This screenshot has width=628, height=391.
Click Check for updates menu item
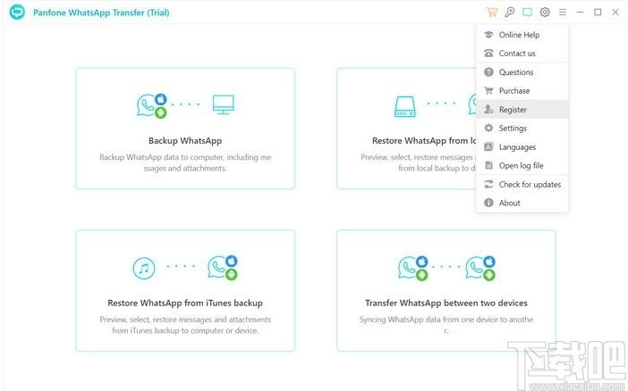(x=522, y=184)
